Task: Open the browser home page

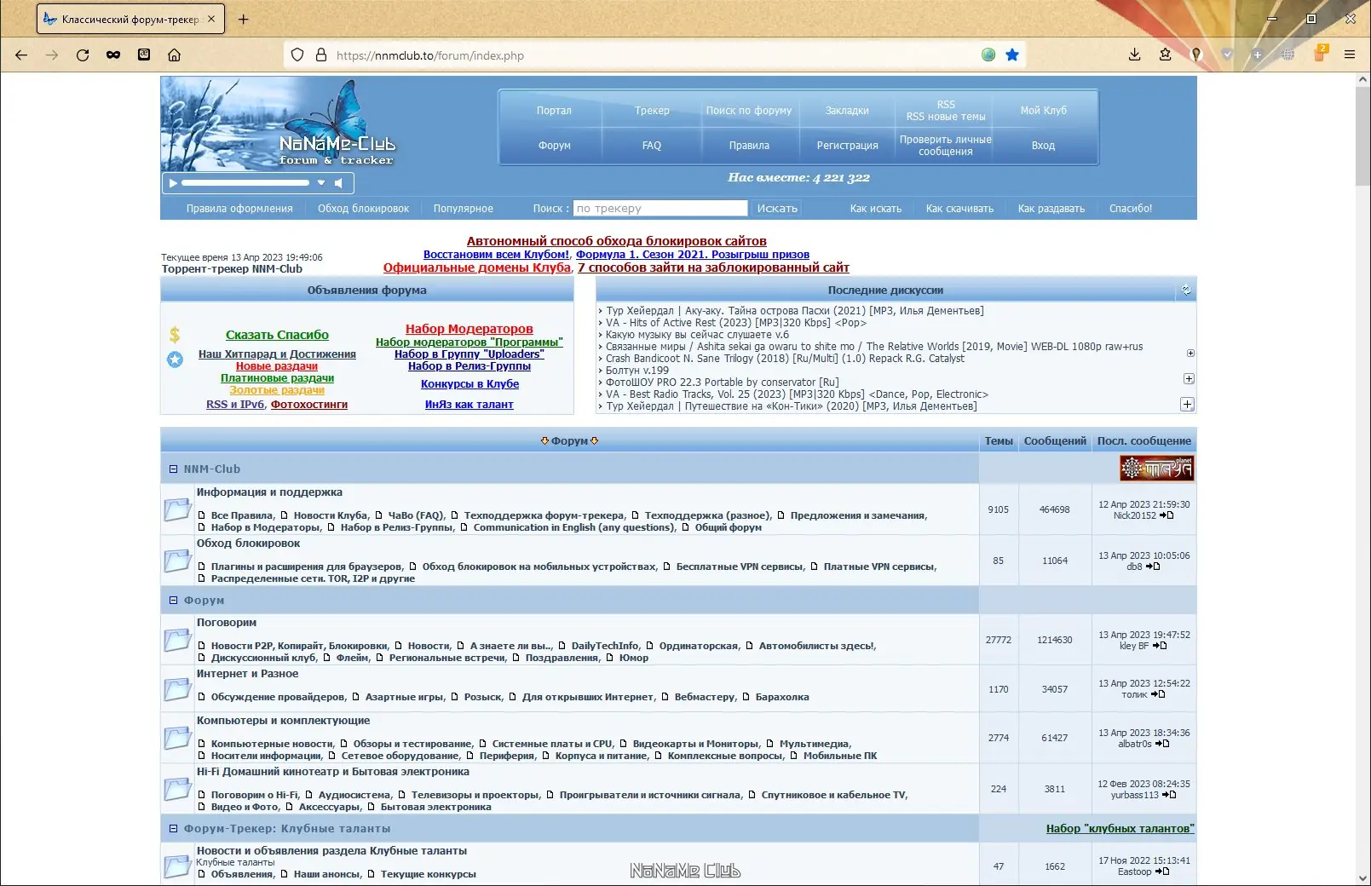Action: pos(174,55)
